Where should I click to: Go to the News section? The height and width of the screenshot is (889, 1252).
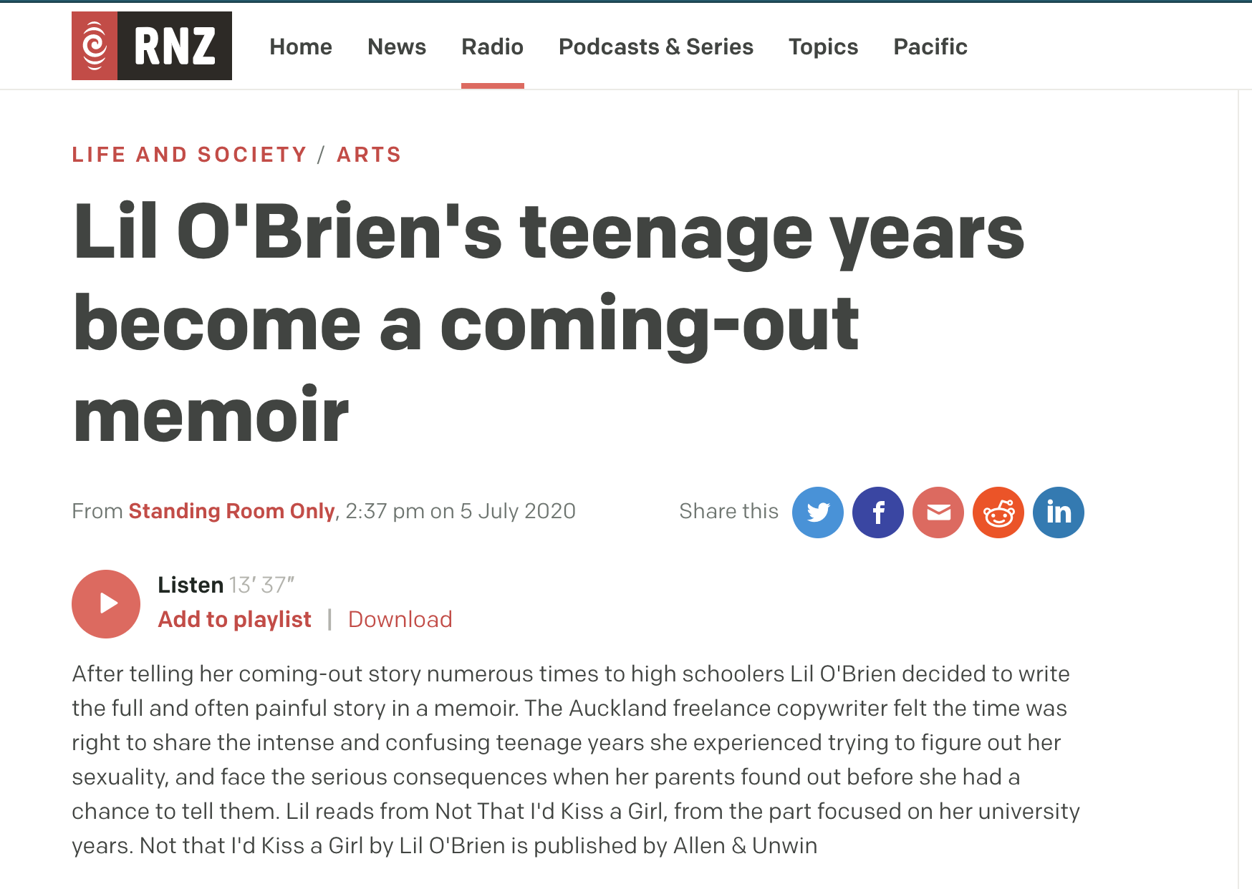pyautogui.click(x=397, y=47)
